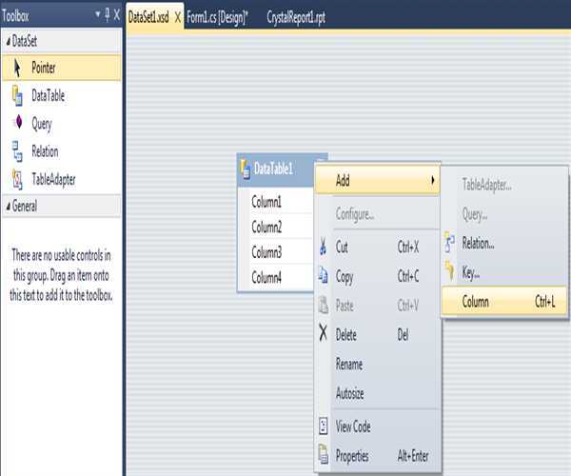Click the Copy icon in context menu
The width and height of the screenshot is (571, 476).
click(324, 277)
